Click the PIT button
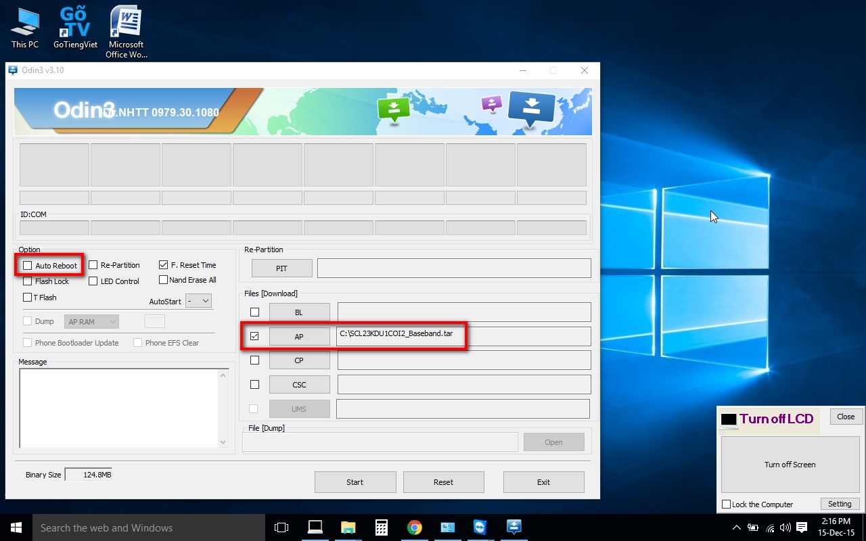This screenshot has height=541, width=866. 282,268
